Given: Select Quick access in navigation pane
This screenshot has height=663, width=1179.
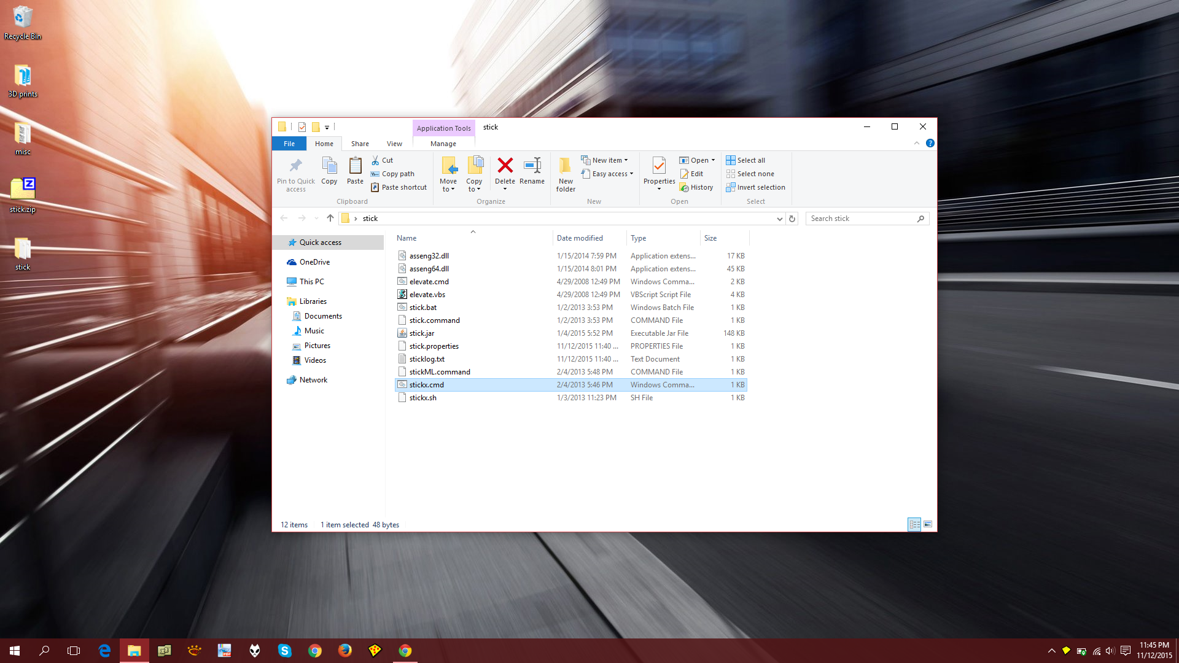Looking at the screenshot, I should click(x=329, y=242).
